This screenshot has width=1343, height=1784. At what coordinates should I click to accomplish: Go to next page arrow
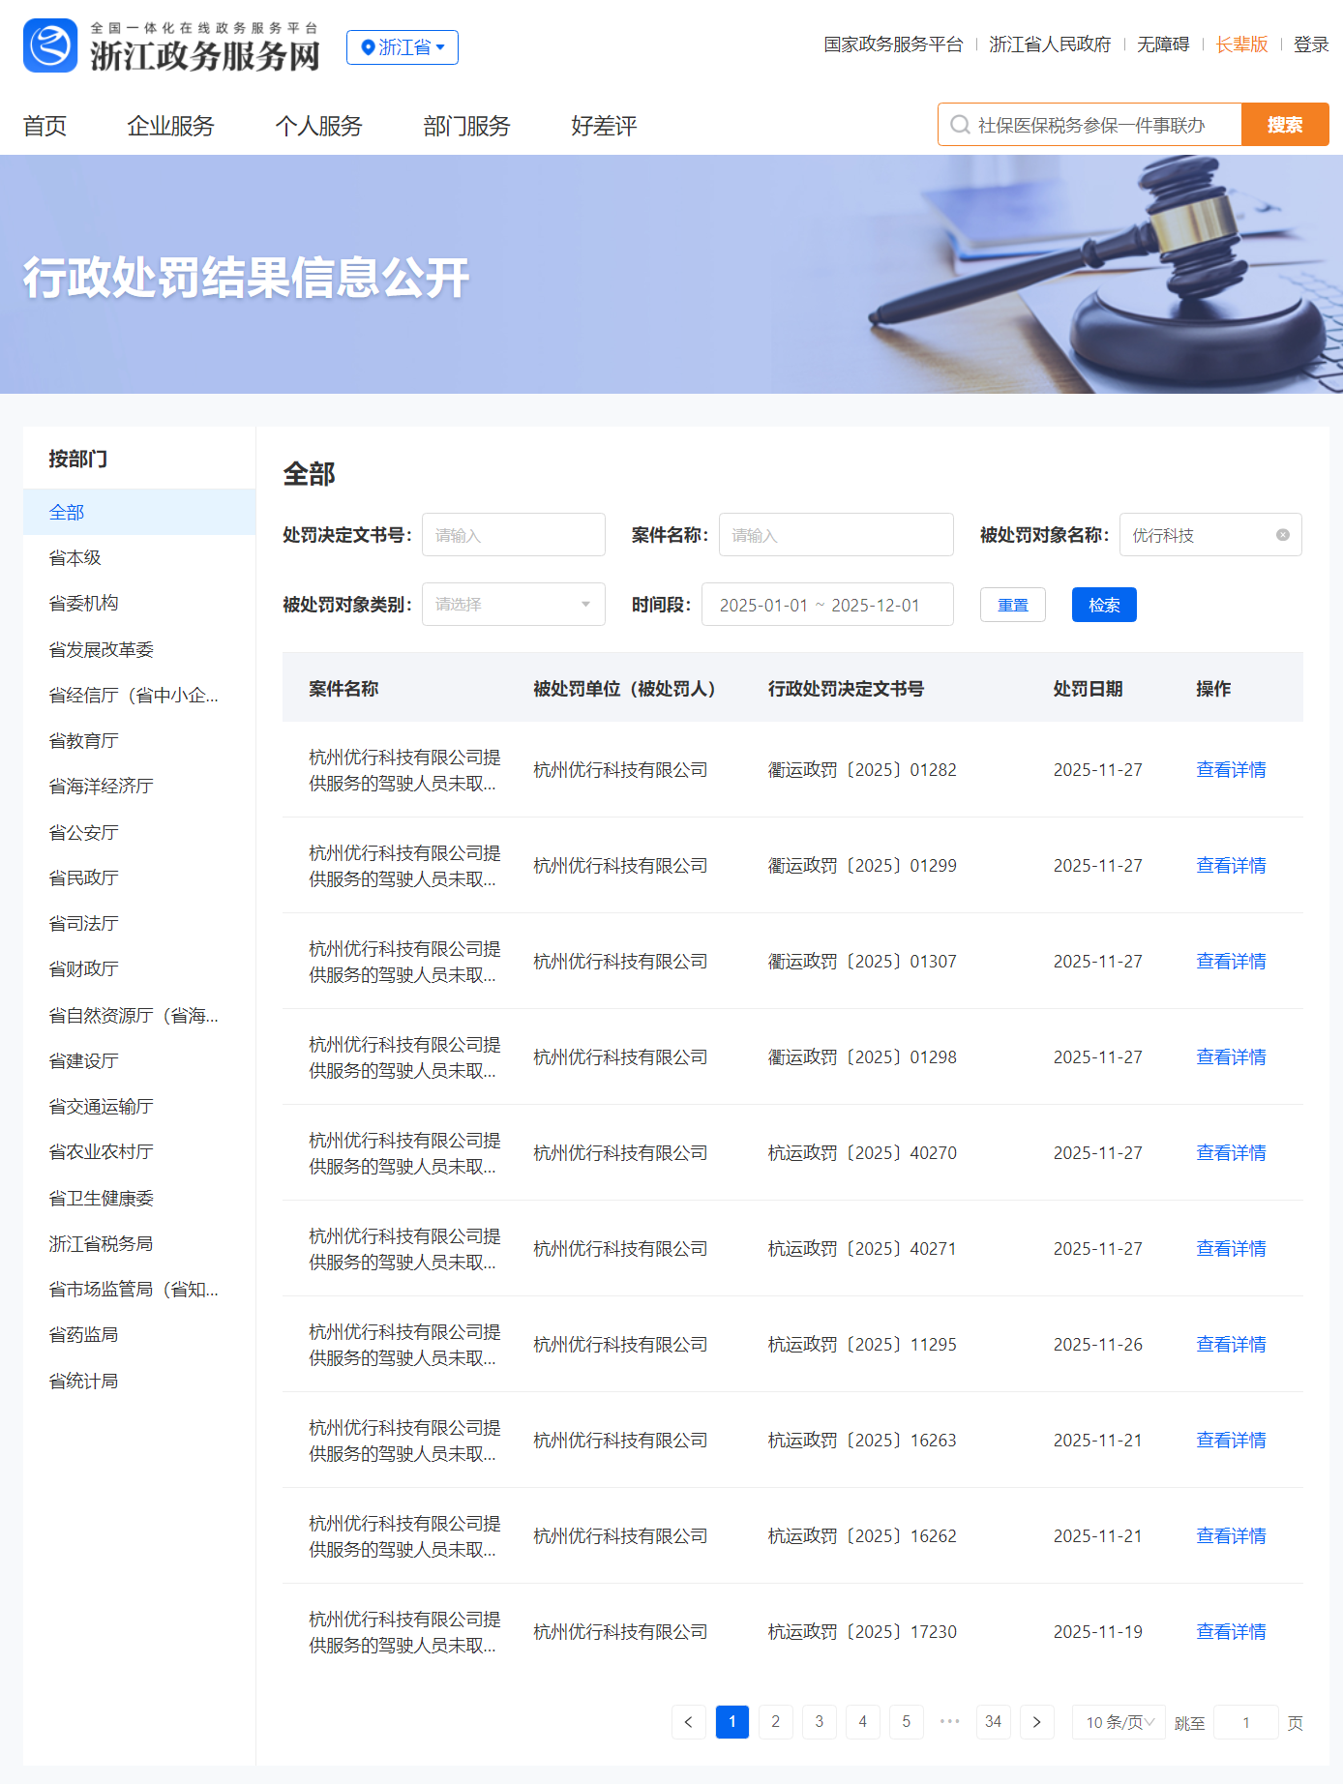1036,1722
